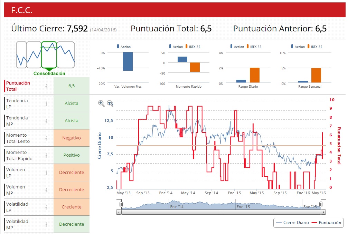This screenshot has height=234, width=348.
Task: Click the zoom out magnifier on the chart
Action: [x=110, y=103]
